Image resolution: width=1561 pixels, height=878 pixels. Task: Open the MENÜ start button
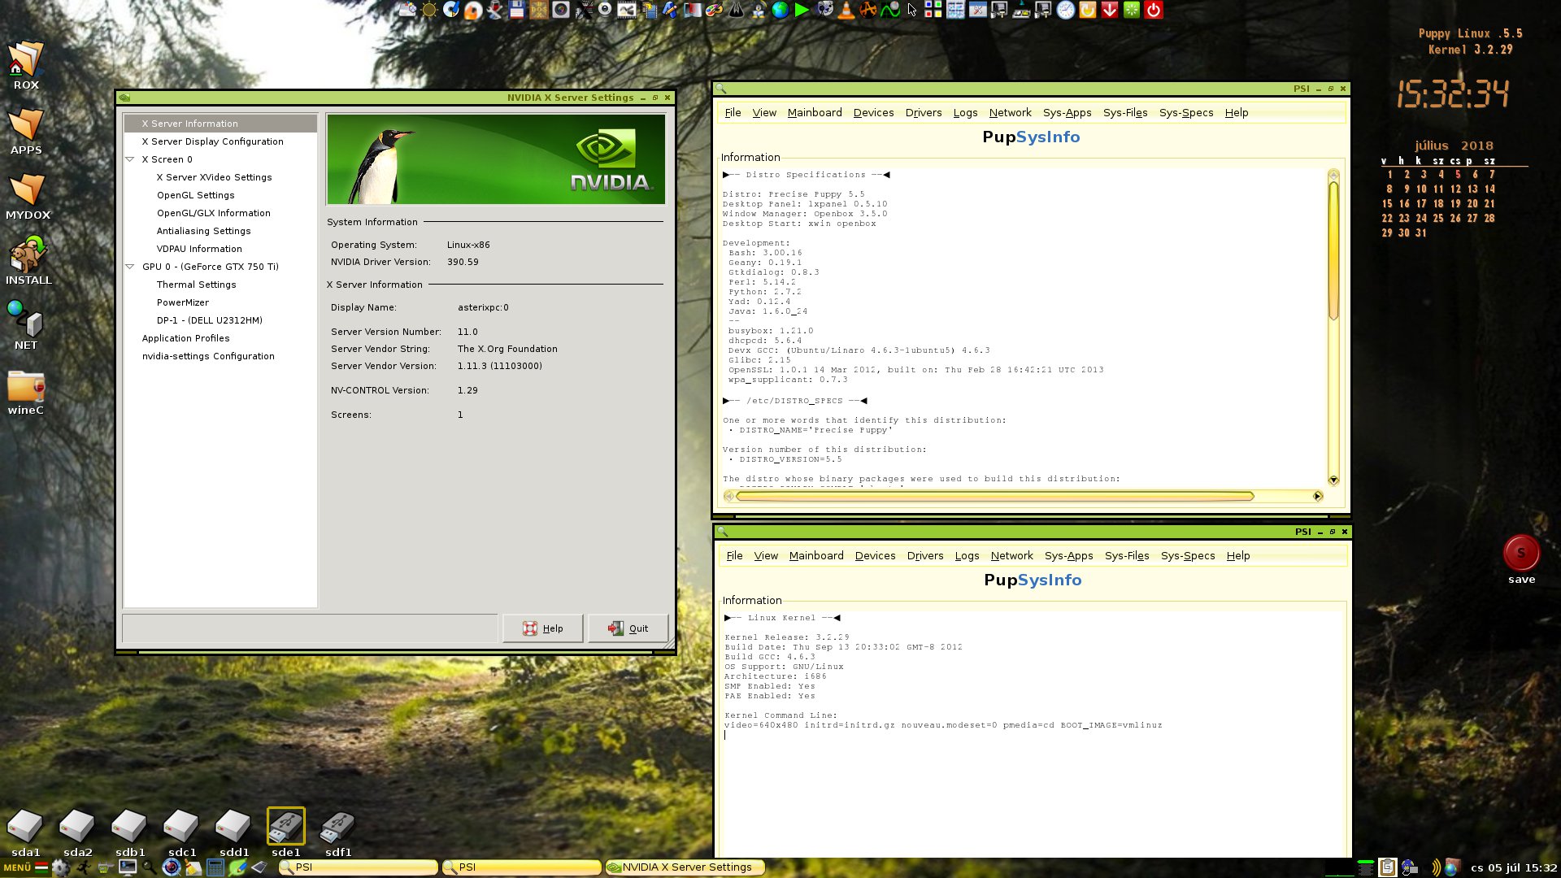coord(24,867)
